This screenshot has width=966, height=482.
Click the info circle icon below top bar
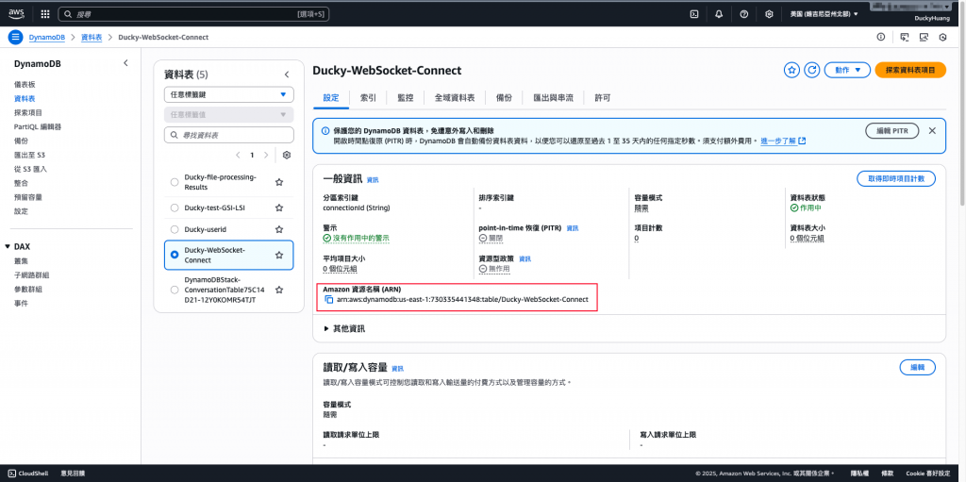tap(881, 37)
